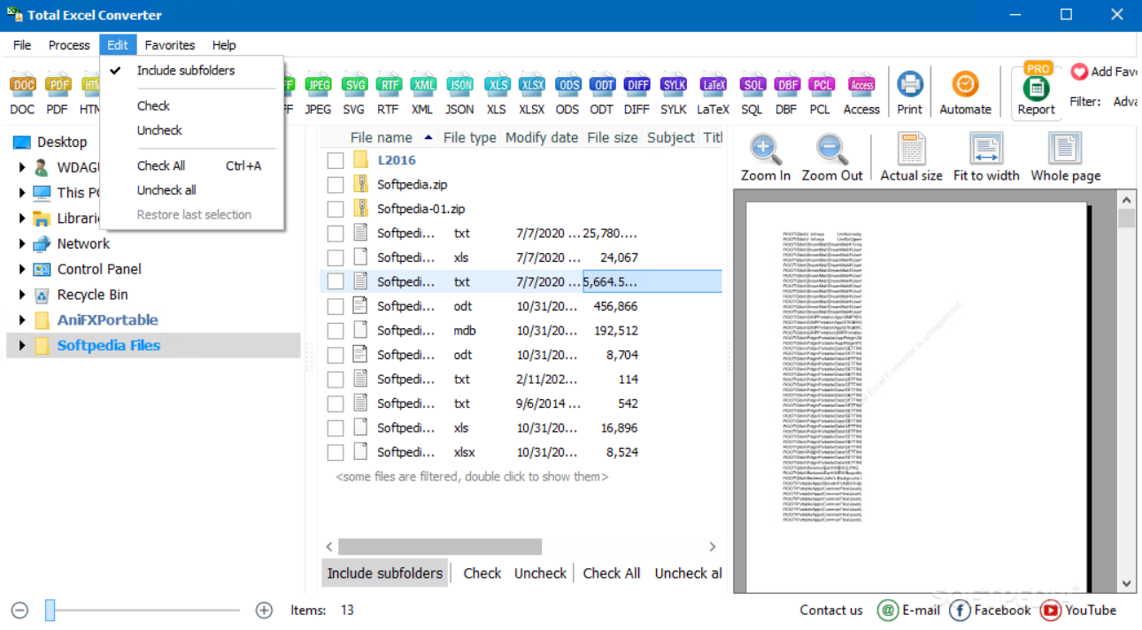1142x630 pixels.
Task: Zoom Out of the preview
Action: pos(832,158)
